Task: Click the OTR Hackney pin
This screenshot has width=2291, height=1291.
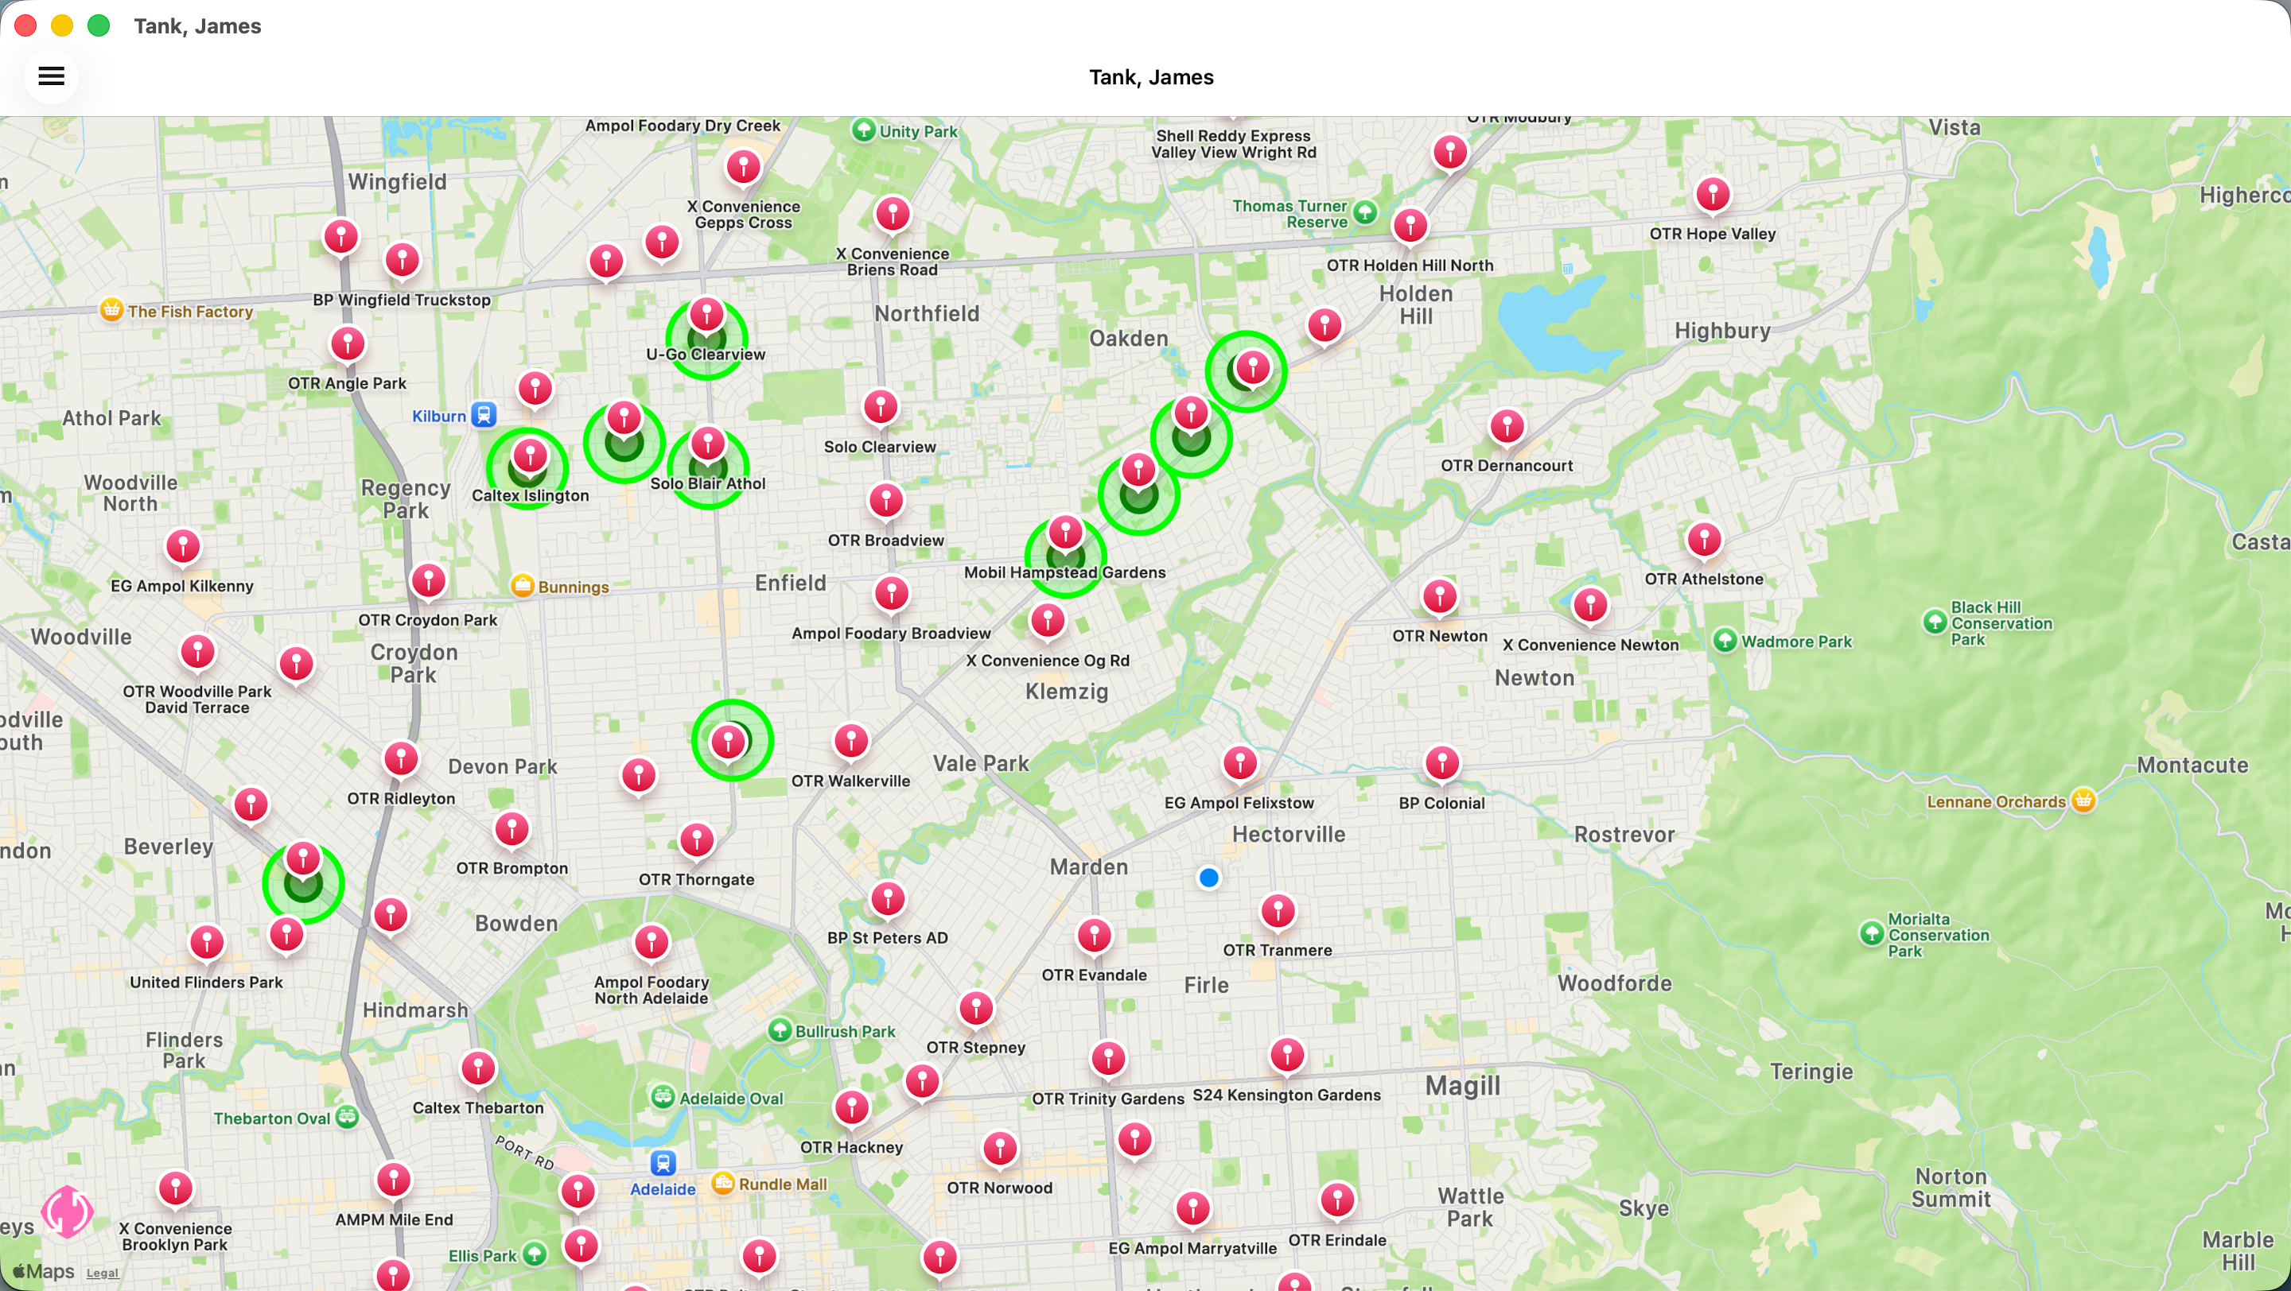Action: [852, 1107]
